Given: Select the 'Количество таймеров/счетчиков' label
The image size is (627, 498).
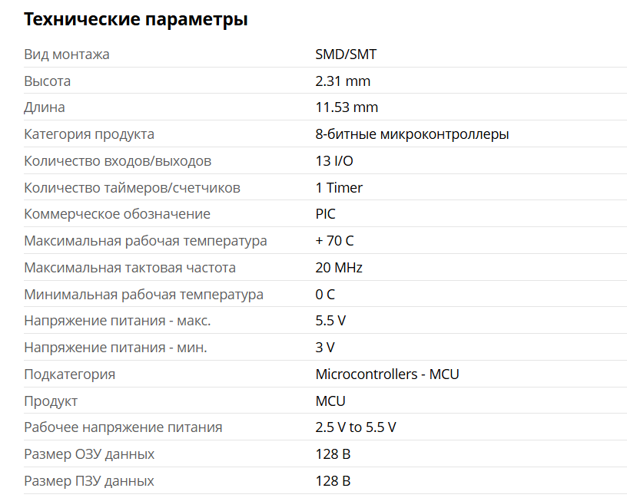Looking at the screenshot, I should 132,188.
